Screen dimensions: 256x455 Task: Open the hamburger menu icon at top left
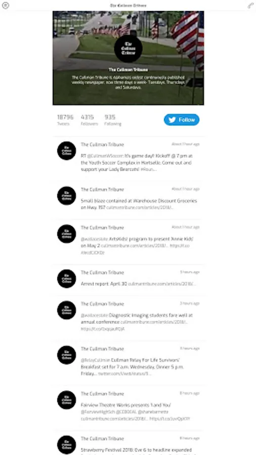coord(6,6)
